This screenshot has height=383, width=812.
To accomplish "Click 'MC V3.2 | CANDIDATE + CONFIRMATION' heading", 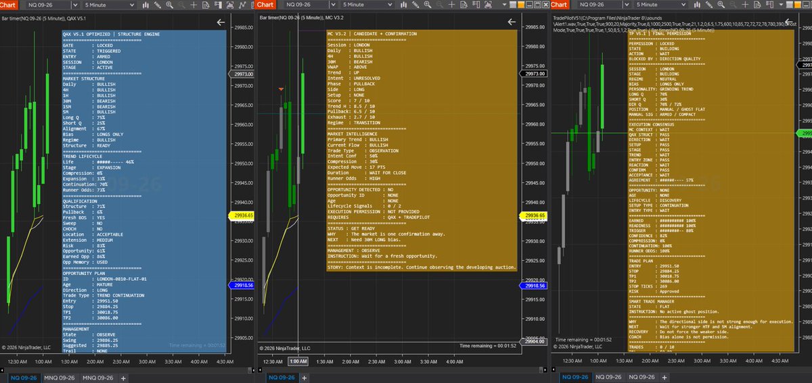I will (372, 33).
